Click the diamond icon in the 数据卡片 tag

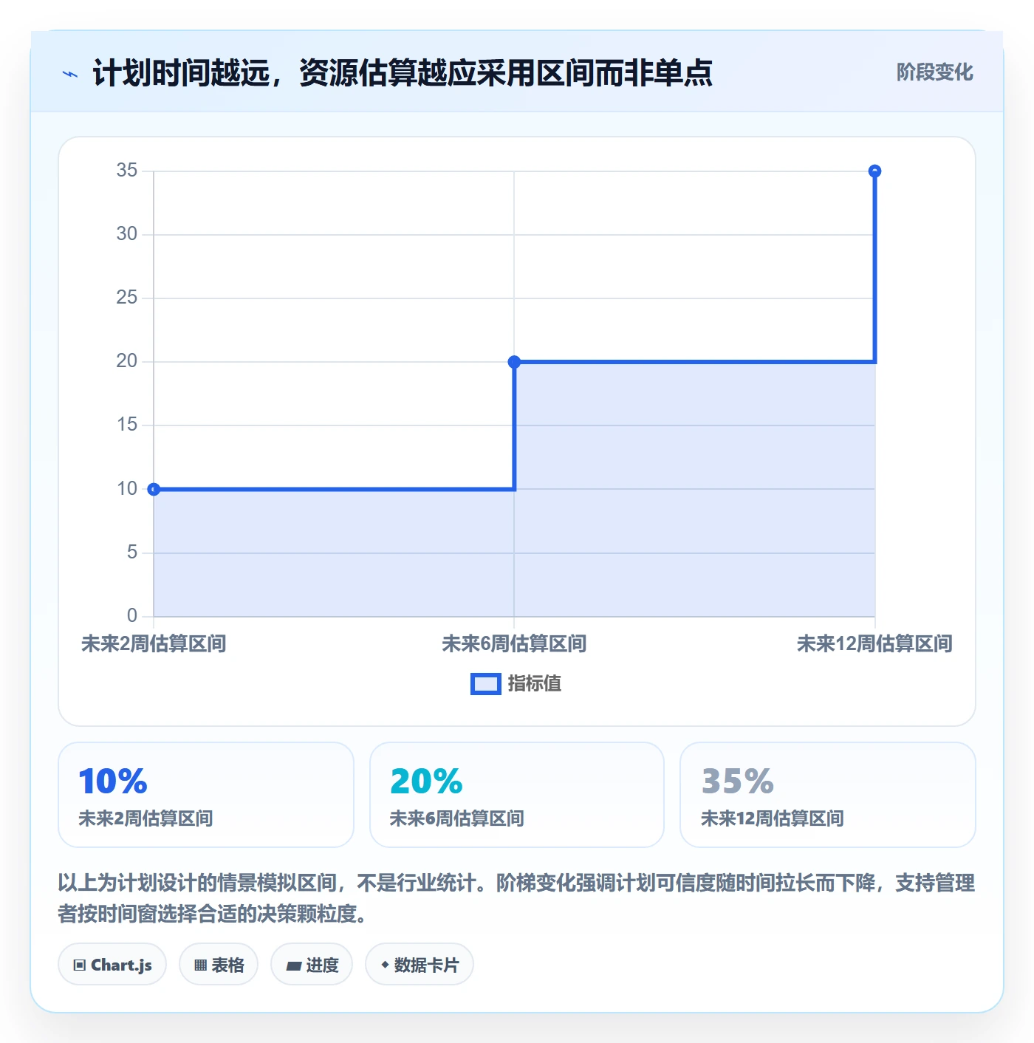(x=385, y=964)
